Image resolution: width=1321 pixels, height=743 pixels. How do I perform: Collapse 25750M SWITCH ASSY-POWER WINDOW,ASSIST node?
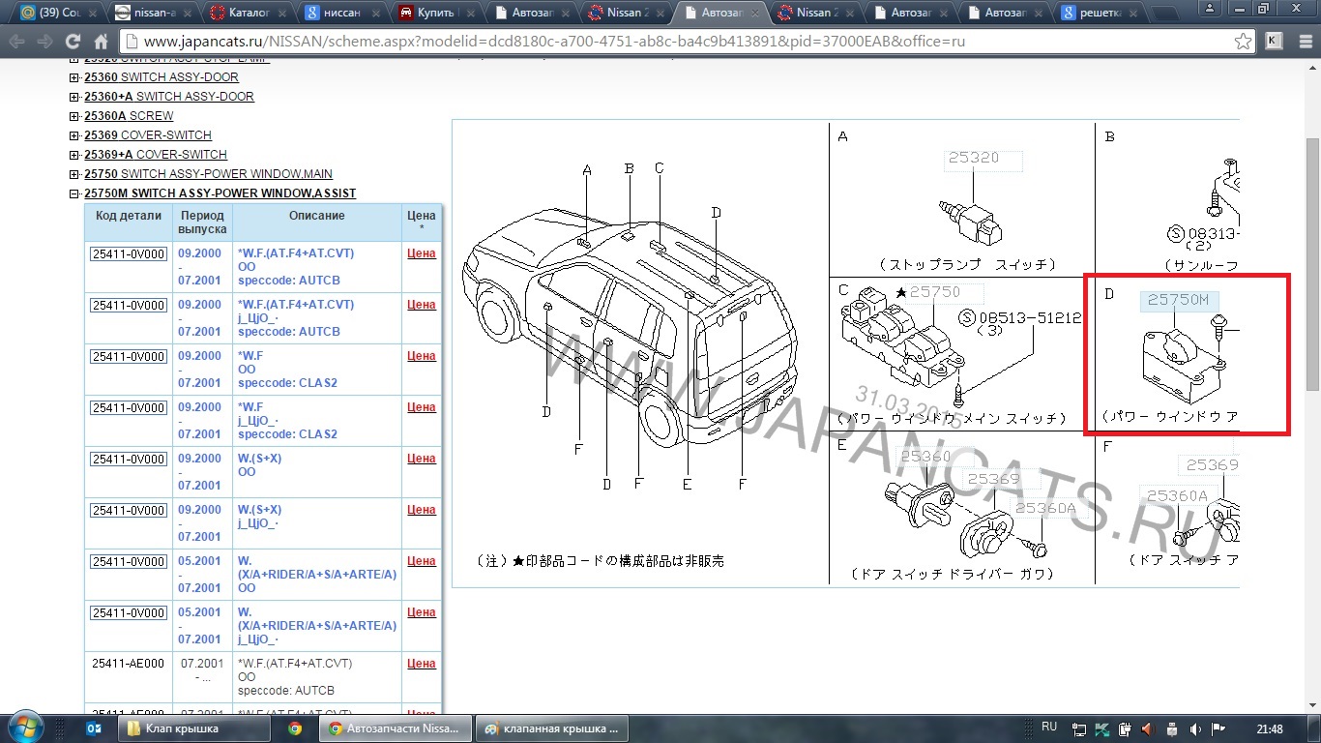(74, 193)
